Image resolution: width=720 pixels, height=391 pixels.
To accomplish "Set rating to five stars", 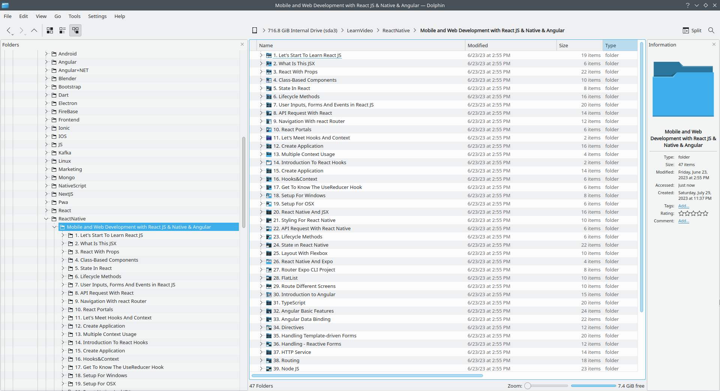I will point(705,213).
